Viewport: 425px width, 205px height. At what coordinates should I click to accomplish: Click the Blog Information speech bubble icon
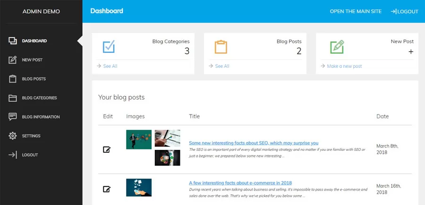pos(12,116)
